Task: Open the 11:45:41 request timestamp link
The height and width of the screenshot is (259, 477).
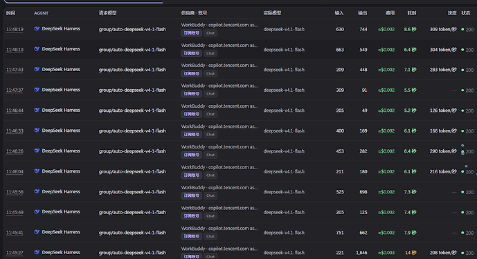Action: click(15, 233)
